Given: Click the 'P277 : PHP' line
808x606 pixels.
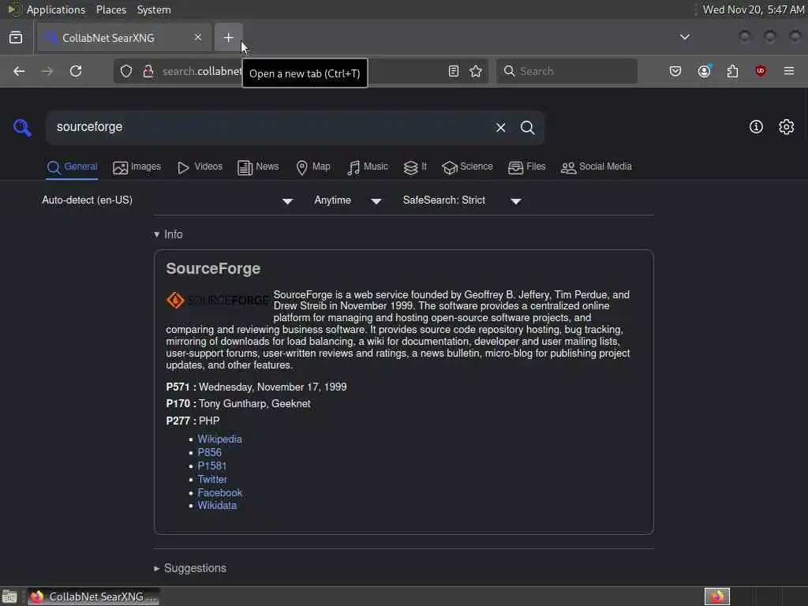Looking at the screenshot, I should (193, 421).
